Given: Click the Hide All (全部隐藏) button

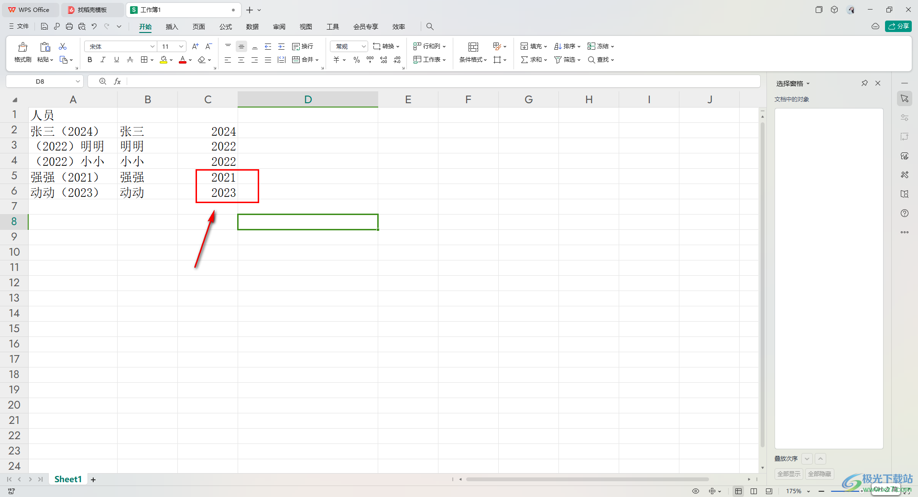Looking at the screenshot, I should pyautogui.click(x=820, y=474).
